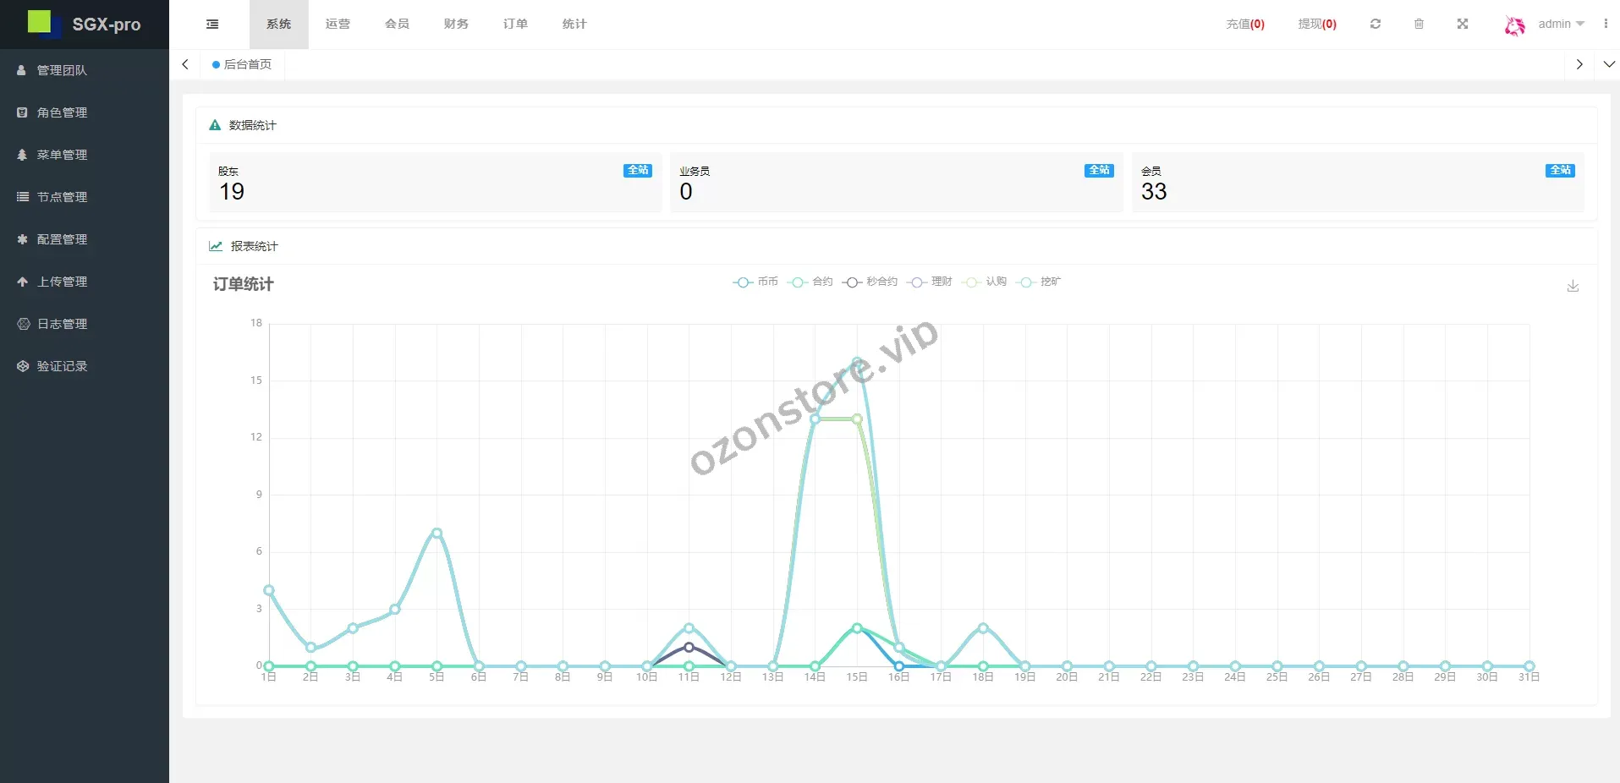Toggle the 币币 series in chart legend
The width and height of the screenshot is (1620, 783).
coord(755,282)
